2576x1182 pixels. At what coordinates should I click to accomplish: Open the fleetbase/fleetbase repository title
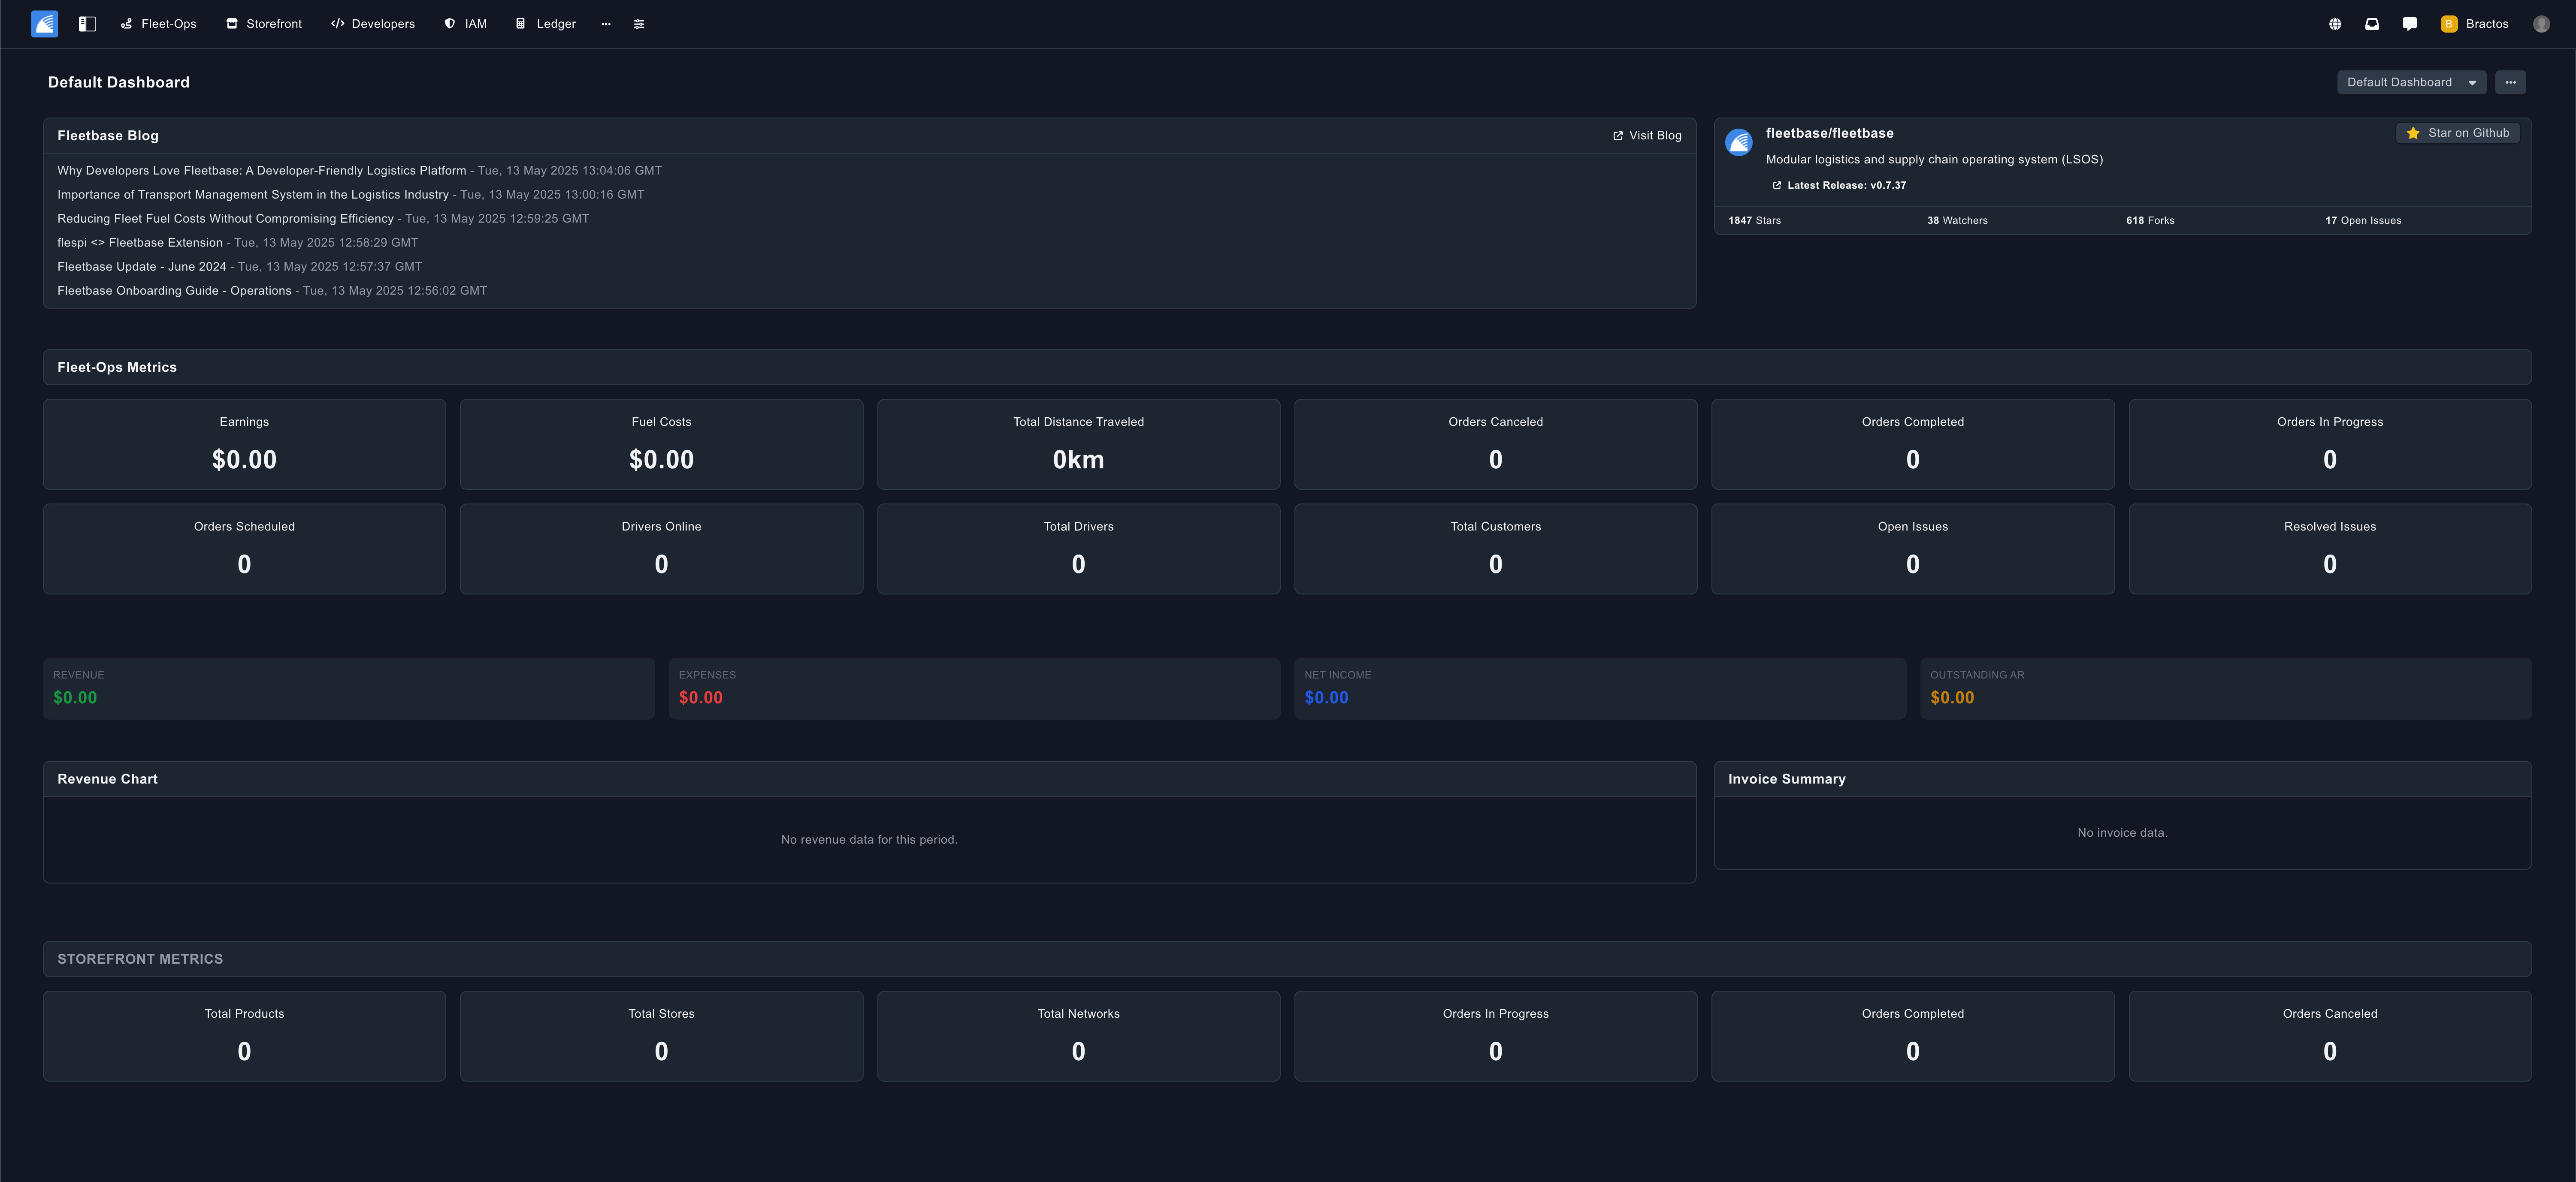[x=1829, y=133]
